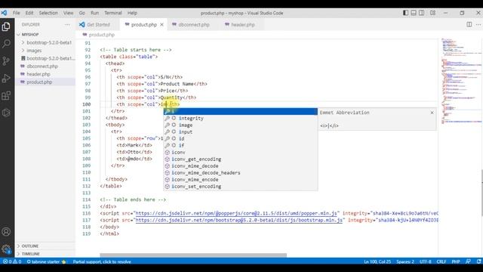Open editor More Actions ellipsis

coord(478,24)
